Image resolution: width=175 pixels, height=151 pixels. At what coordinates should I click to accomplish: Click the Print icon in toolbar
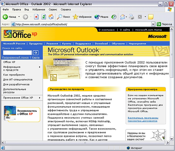coord(132,17)
